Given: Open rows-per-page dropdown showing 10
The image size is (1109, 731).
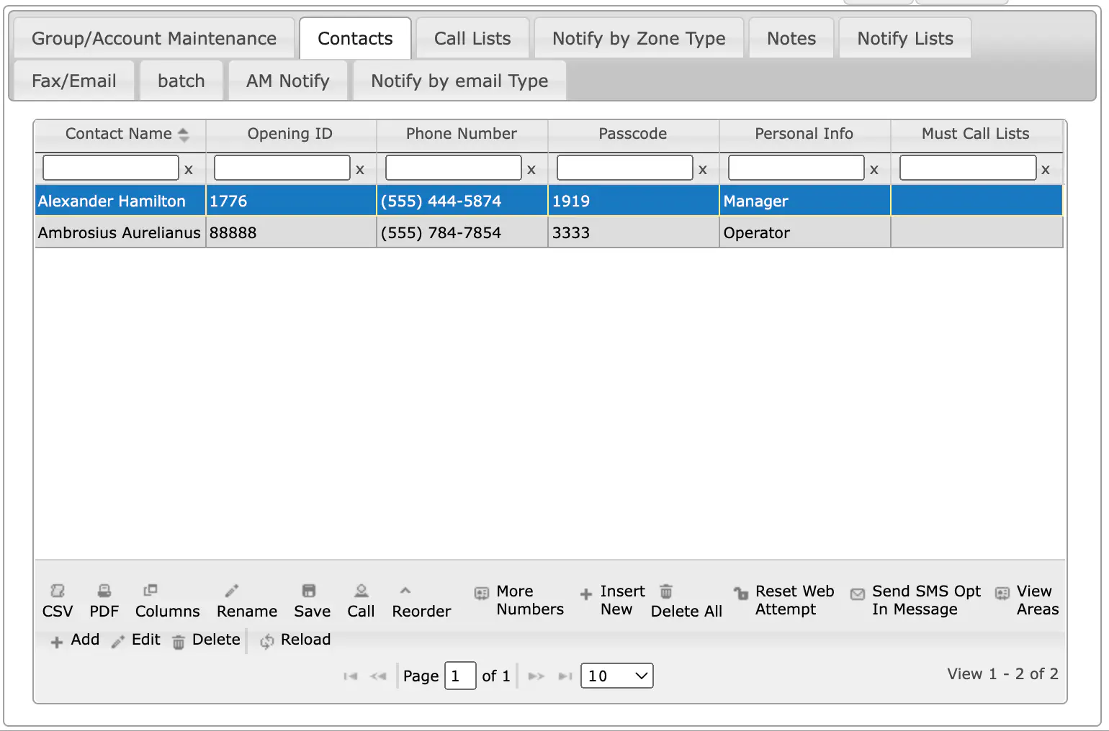Looking at the screenshot, I should point(617,676).
